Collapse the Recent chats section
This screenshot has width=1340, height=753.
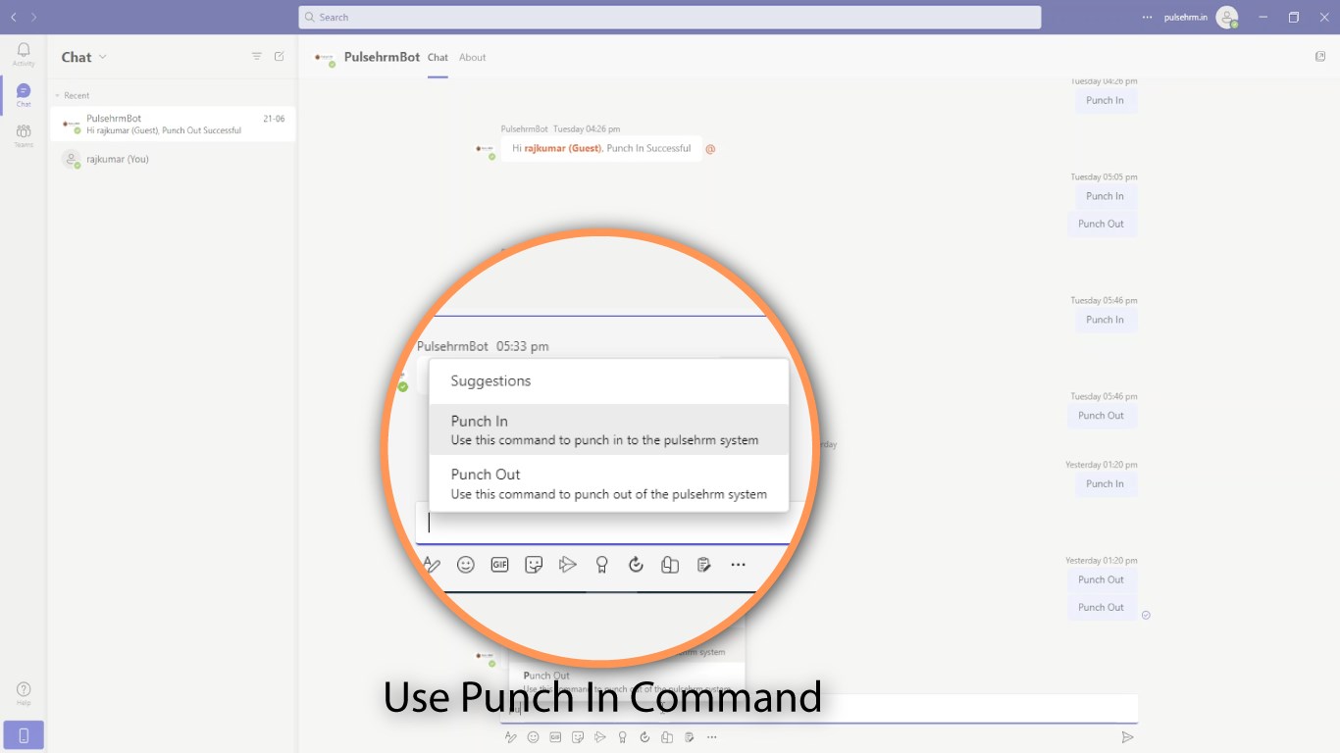point(72,95)
